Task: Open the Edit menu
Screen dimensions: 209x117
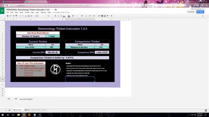Action: pyautogui.click(x=12, y=12)
